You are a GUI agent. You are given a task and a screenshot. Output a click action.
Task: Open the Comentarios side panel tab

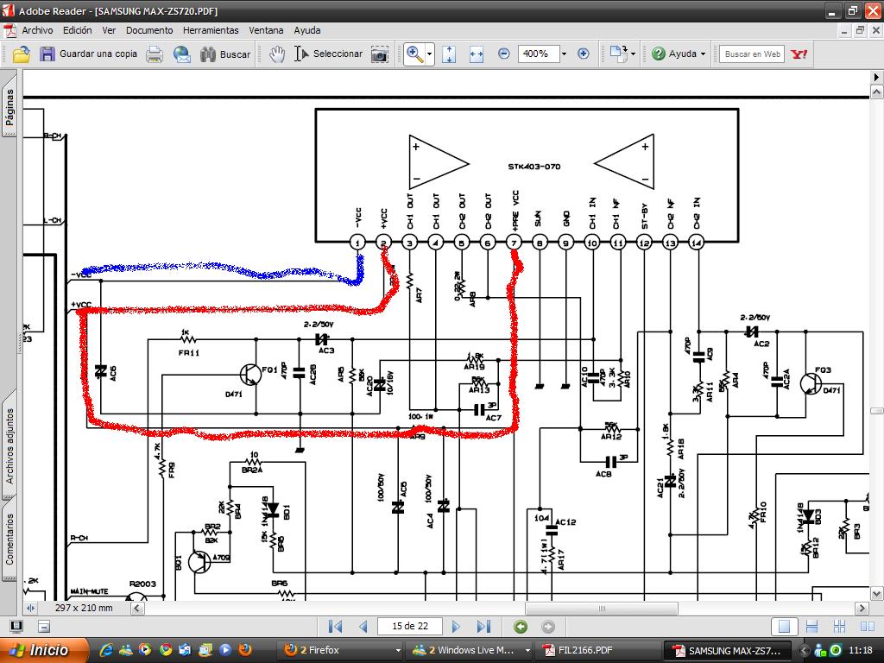coord(9,540)
